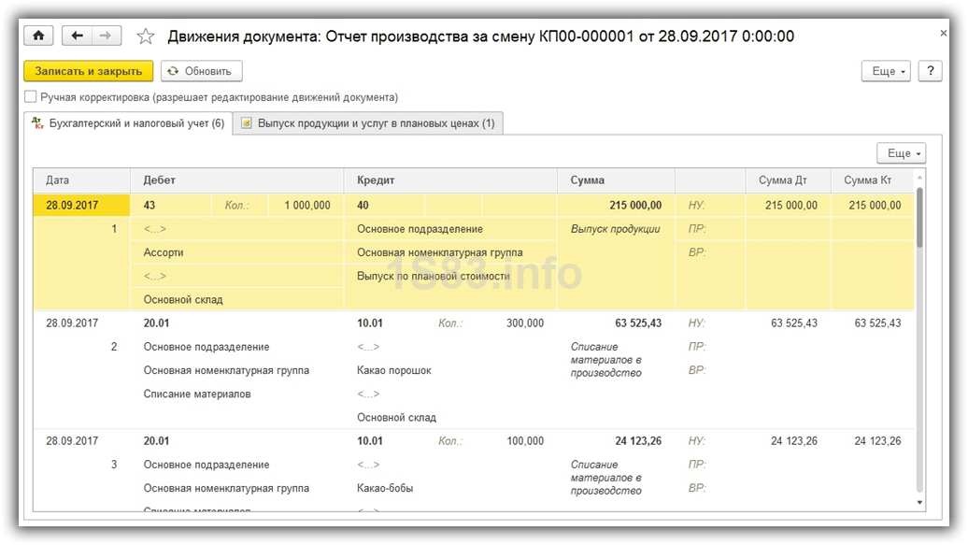The width and height of the screenshot is (968, 545).
Task: Click the Сумма Дт column header
Action: tap(789, 179)
